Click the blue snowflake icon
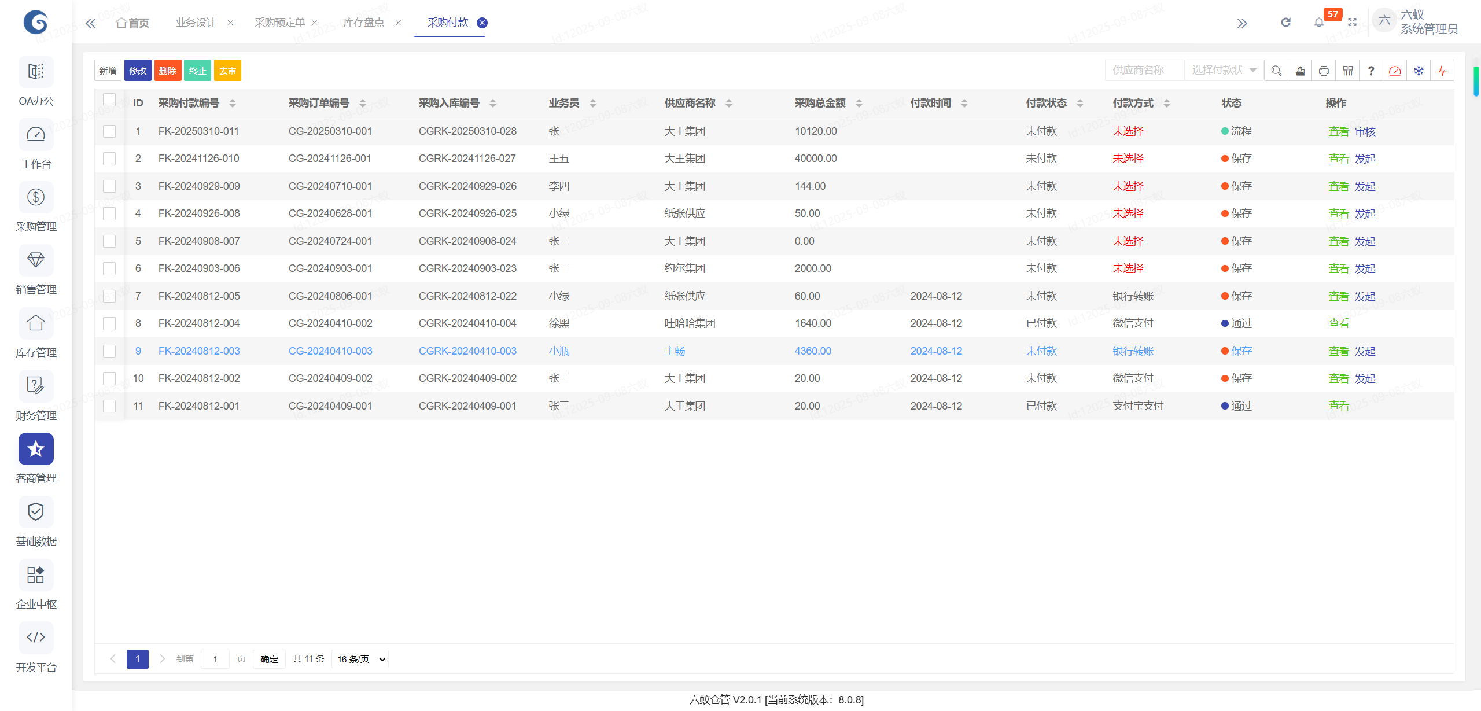Image resolution: width=1481 pixels, height=711 pixels. (x=1419, y=71)
